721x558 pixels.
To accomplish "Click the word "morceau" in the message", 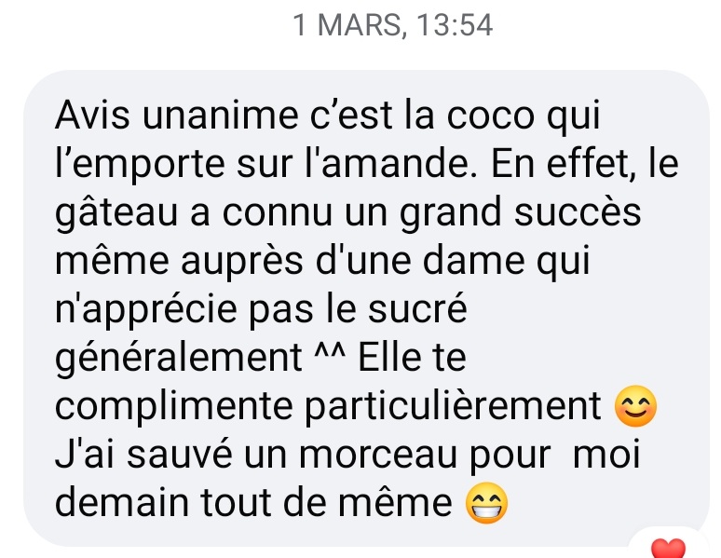I will (377, 455).
